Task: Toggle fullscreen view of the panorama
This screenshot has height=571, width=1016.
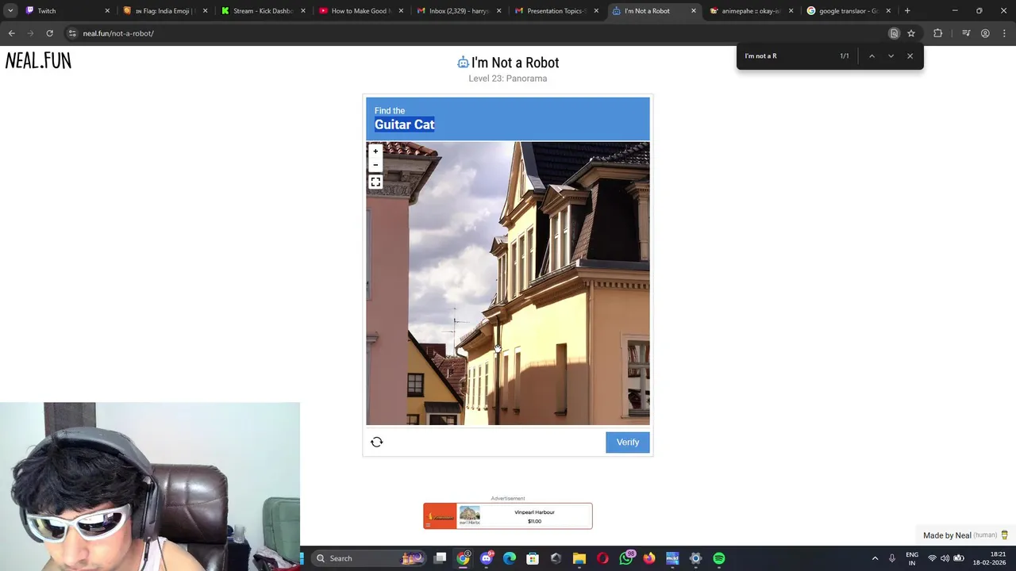Action: (375, 182)
